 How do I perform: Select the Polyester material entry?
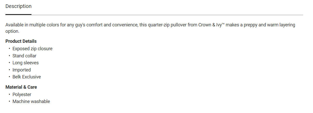22,95
